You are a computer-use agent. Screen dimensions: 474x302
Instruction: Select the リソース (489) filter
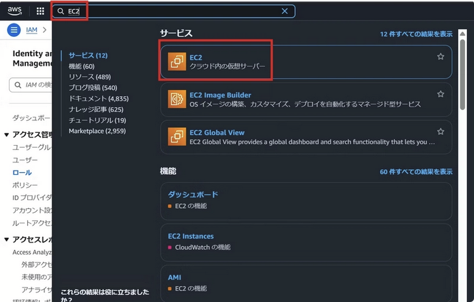(x=90, y=77)
